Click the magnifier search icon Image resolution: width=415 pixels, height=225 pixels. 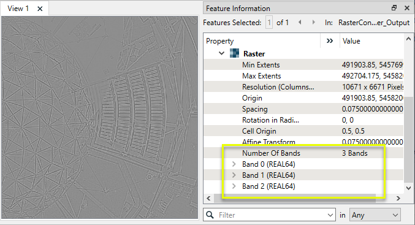click(210, 215)
